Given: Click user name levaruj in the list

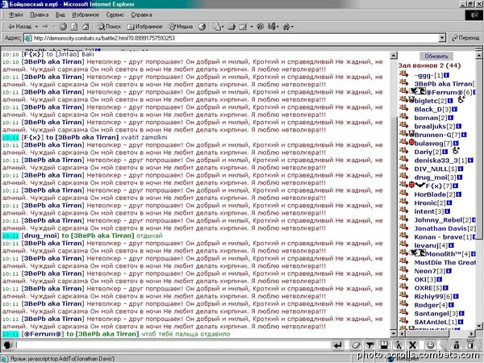Looking at the screenshot, I should 426,246.
